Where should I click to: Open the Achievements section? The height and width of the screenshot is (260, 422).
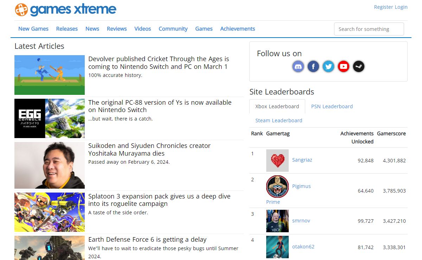[x=238, y=29]
